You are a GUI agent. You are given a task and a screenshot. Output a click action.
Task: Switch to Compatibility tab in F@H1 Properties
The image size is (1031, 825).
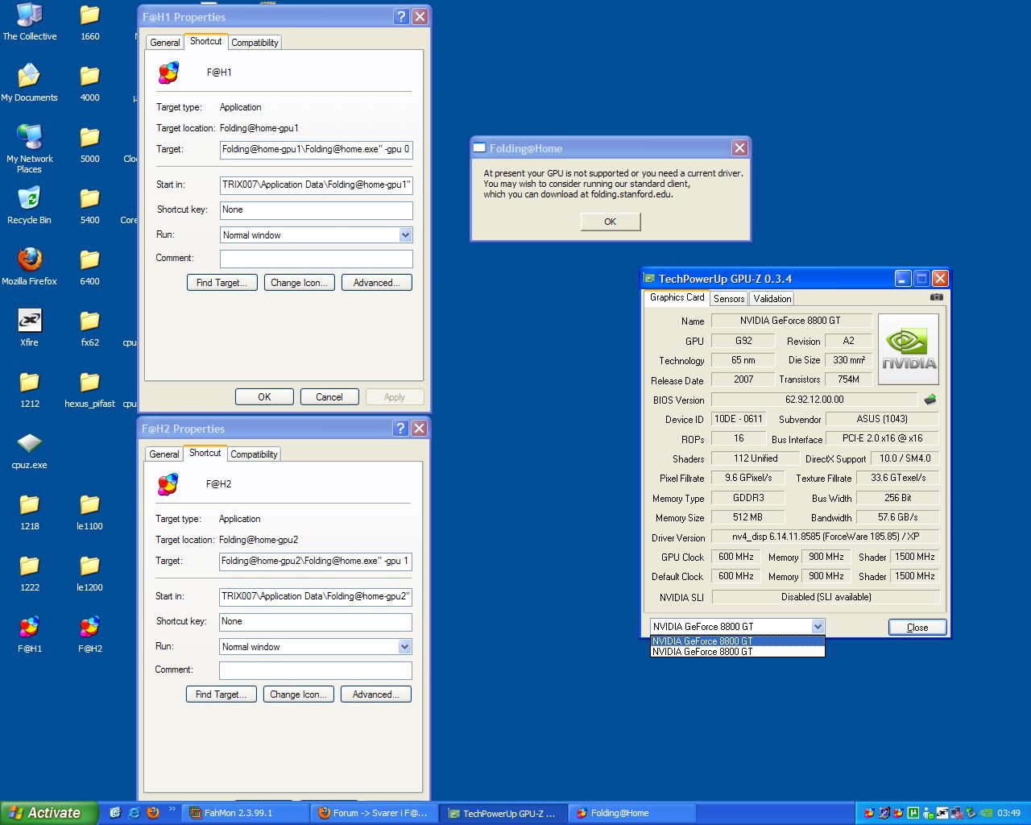(x=255, y=43)
